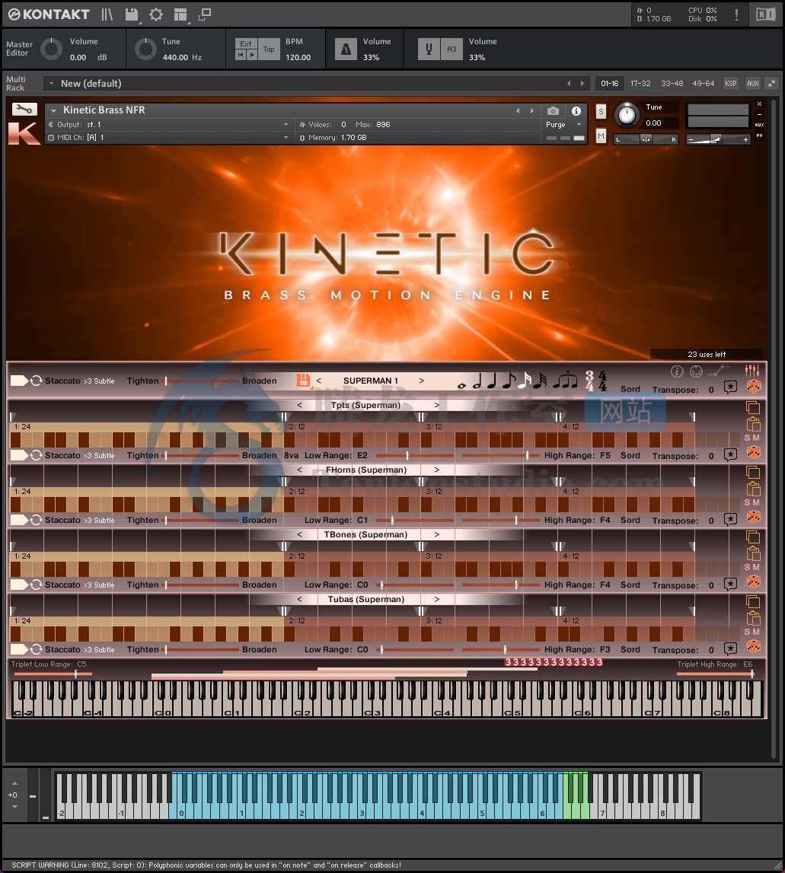Click the C3 key on instrument keyboard
This screenshot has width=785, height=873.
click(369, 707)
